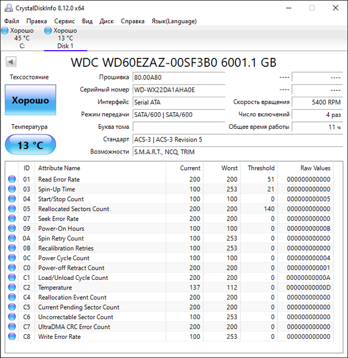This screenshot has height=358, width=348.
Task: Click the previous disk arrow button
Action: (11, 62)
